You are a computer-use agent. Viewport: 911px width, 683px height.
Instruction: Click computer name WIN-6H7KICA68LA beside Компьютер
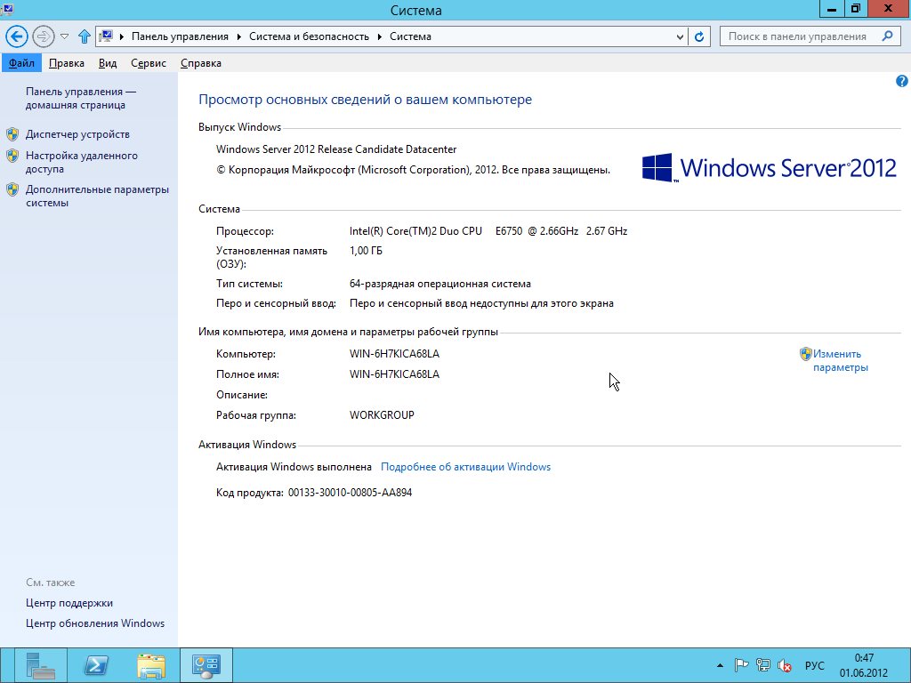394,354
